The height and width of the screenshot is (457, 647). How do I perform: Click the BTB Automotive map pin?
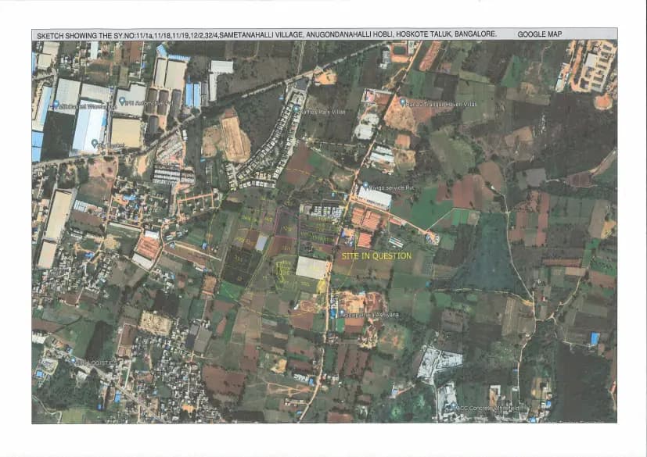point(122,100)
